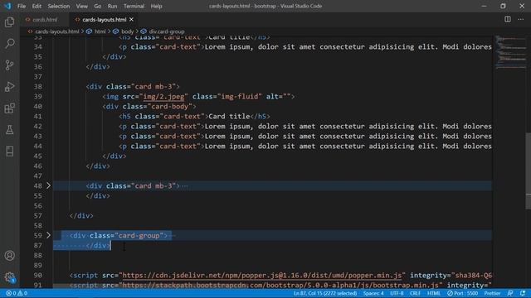
Task: Open Source Control view
Action: point(9,65)
